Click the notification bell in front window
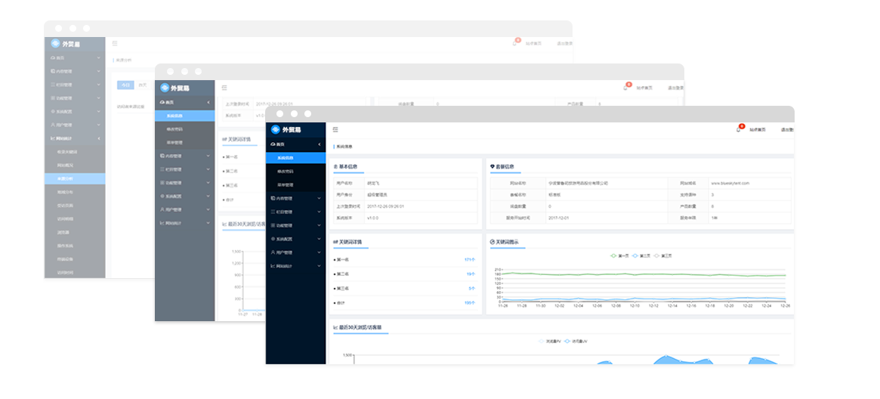The image size is (880, 399). (738, 130)
